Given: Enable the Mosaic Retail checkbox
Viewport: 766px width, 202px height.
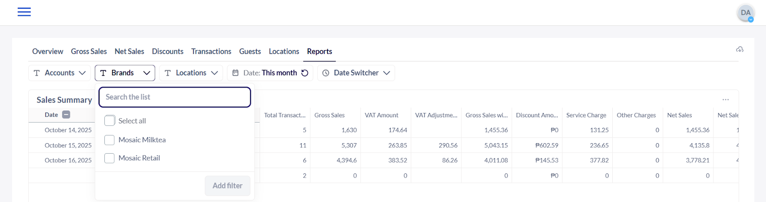Looking at the screenshot, I should pos(110,158).
